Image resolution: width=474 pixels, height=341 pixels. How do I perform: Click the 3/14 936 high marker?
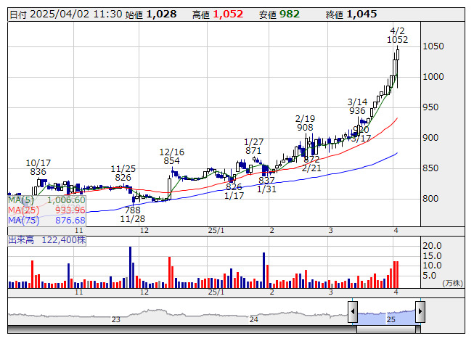tap(357, 106)
